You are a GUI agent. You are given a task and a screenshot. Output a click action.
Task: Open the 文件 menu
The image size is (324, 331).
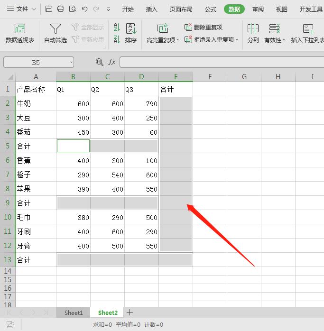click(x=18, y=9)
